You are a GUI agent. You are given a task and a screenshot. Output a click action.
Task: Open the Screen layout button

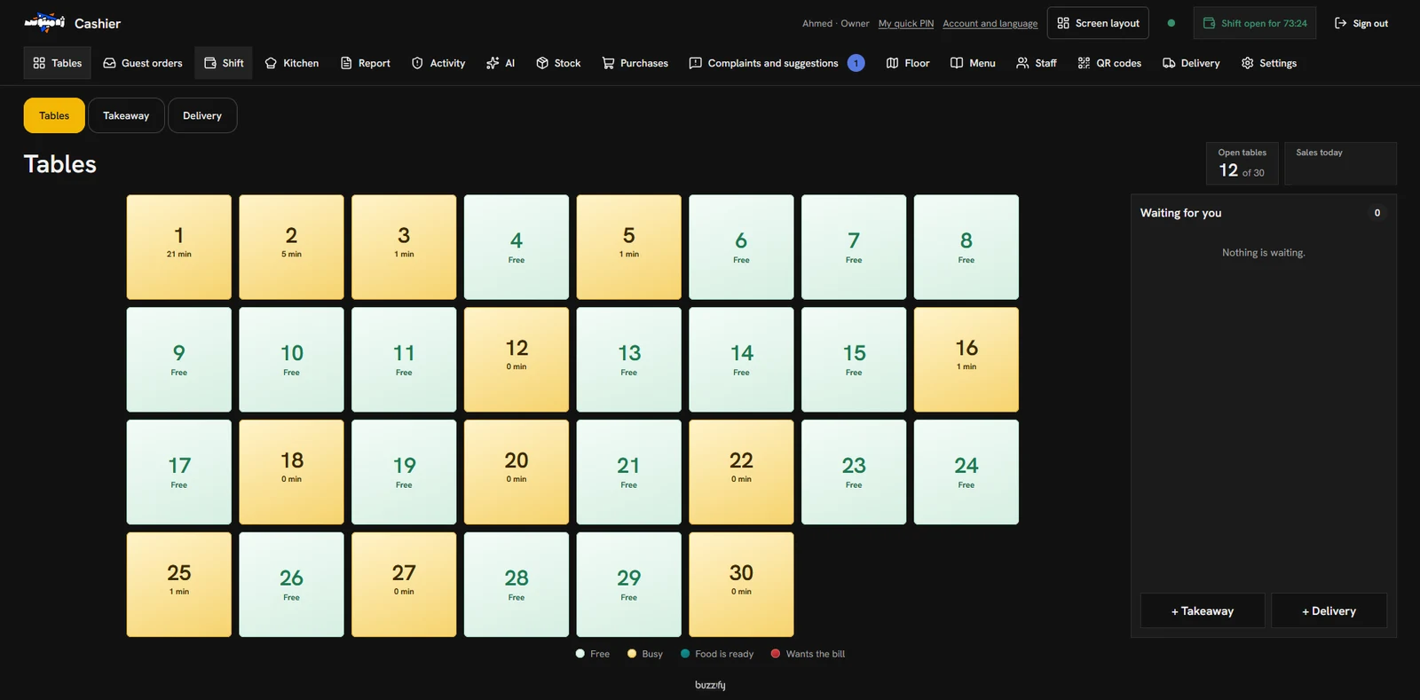pyautogui.click(x=1098, y=23)
